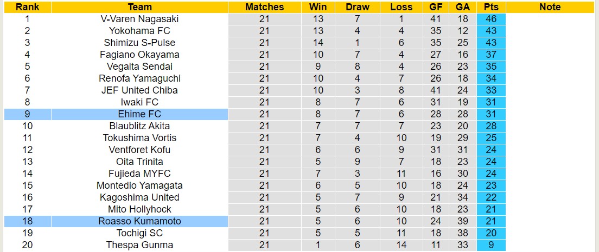Click the Note column header
This screenshot has height=252, width=599.
[x=550, y=7]
